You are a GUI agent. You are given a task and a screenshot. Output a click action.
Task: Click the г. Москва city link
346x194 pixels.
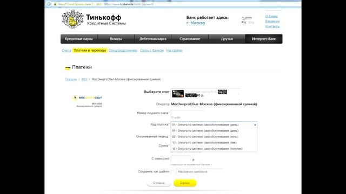(196, 23)
